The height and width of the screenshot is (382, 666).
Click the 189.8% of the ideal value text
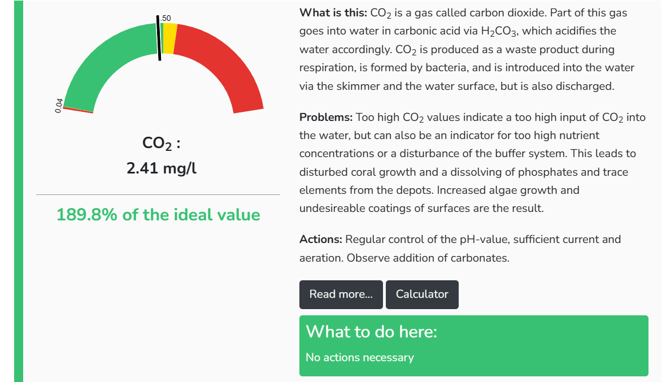click(x=158, y=215)
